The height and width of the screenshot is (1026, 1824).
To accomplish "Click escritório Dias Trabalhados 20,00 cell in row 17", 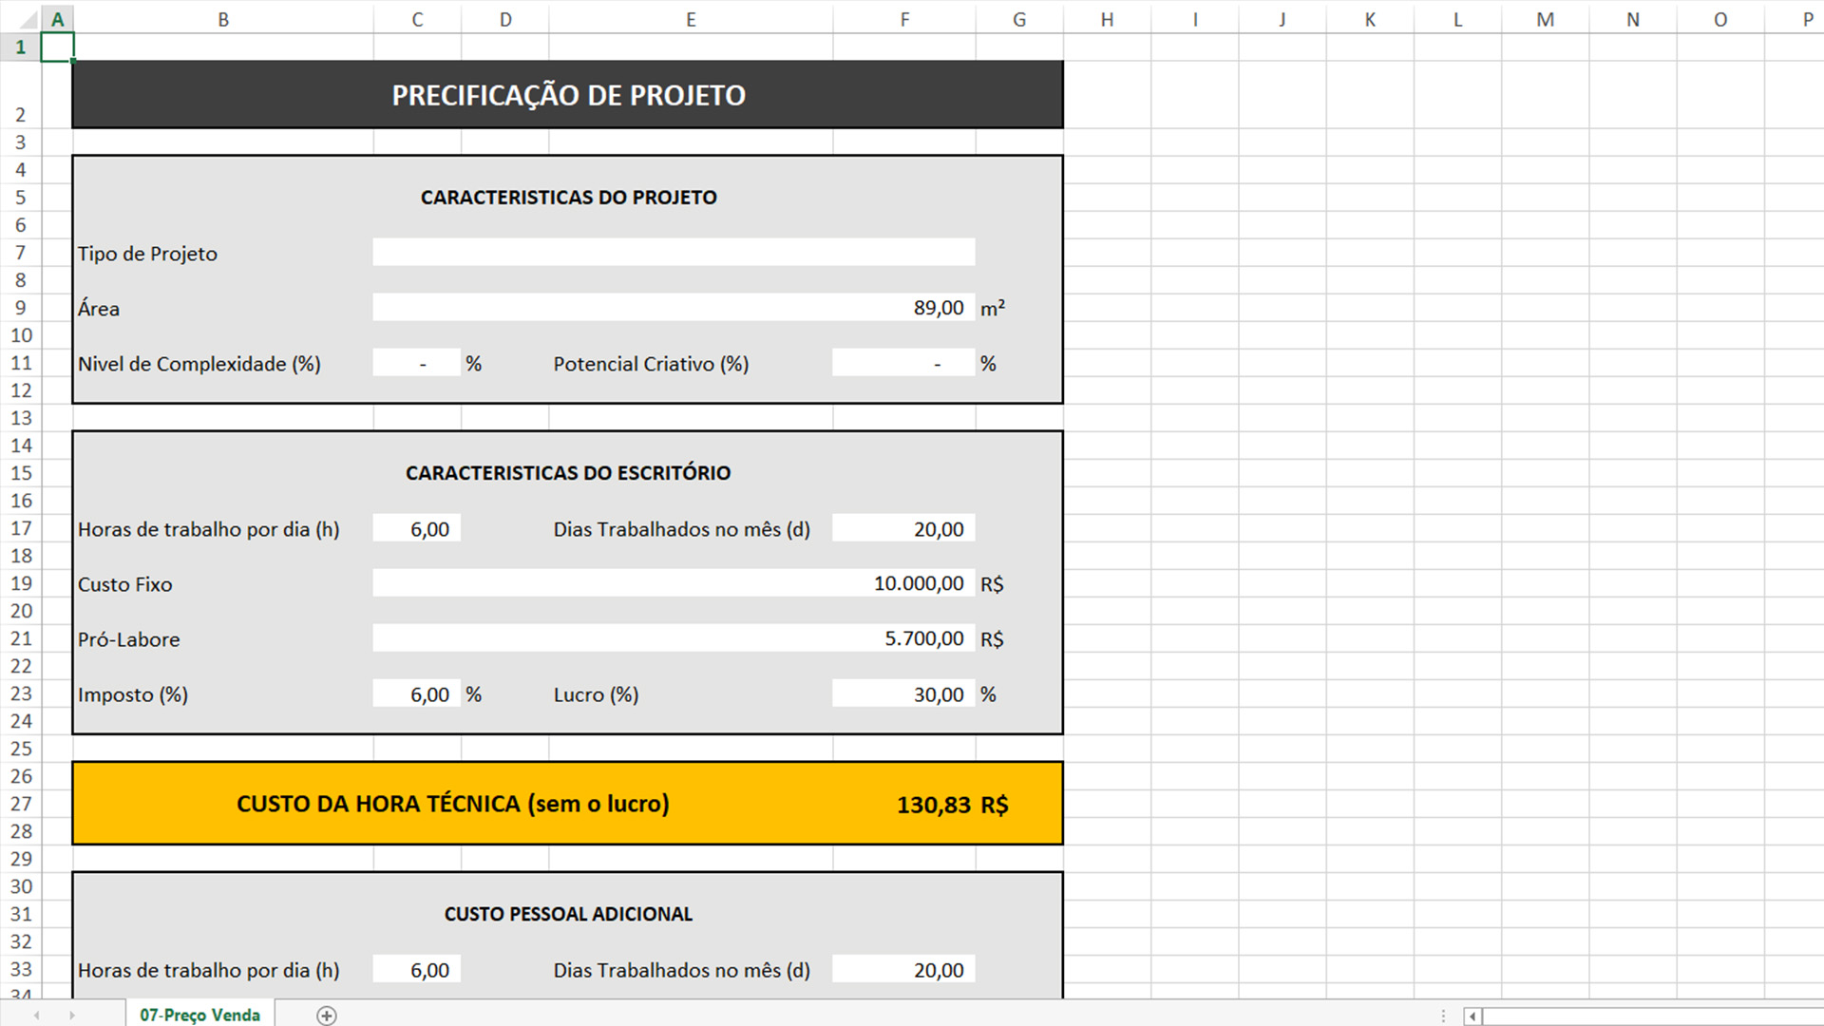I will point(903,528).
